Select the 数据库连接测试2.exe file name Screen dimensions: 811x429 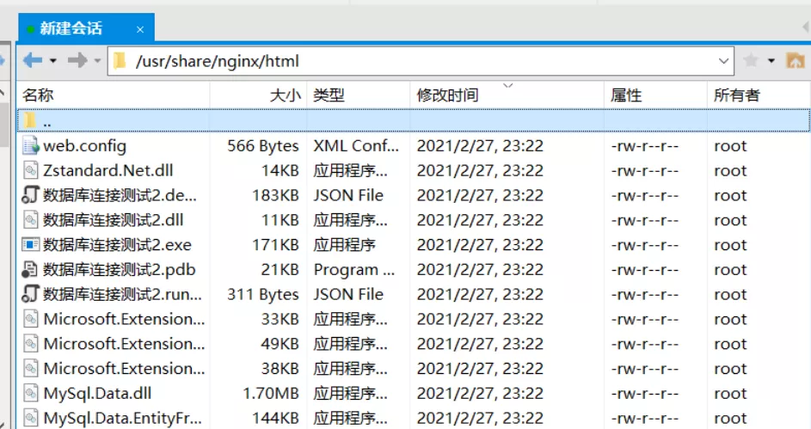pyautogui.click(x=118, y=244)
